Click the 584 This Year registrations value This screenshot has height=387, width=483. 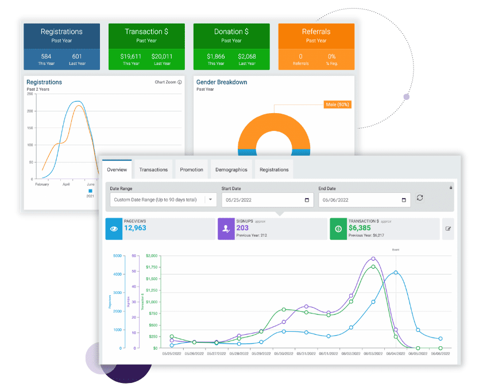click(46, 57)
